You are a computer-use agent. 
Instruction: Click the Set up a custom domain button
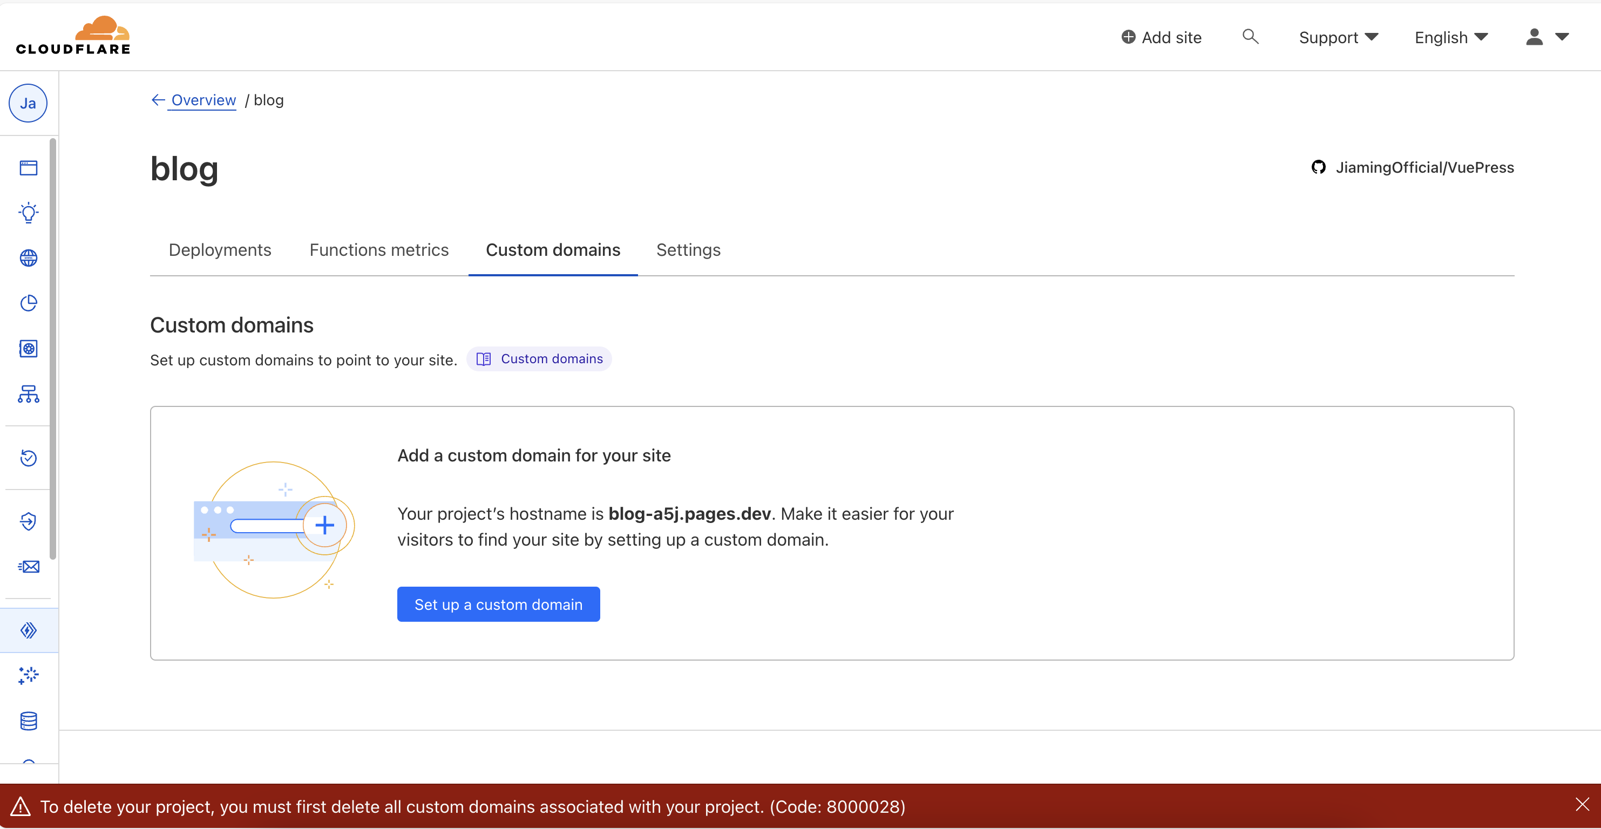click(498, 603)
